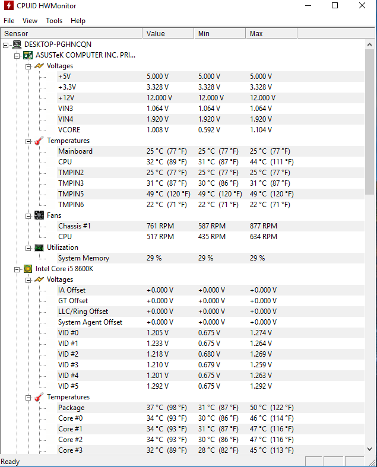Click the scrollbar up arrow
Viewport: 377px width, 467px height.
(369, 45)
